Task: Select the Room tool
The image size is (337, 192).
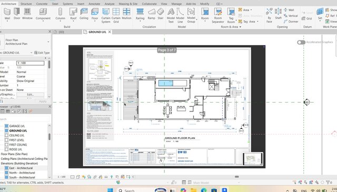Action: pyautogui.click(x=205, y=14)
